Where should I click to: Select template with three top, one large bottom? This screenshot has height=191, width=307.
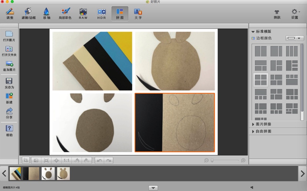(292, 80)
